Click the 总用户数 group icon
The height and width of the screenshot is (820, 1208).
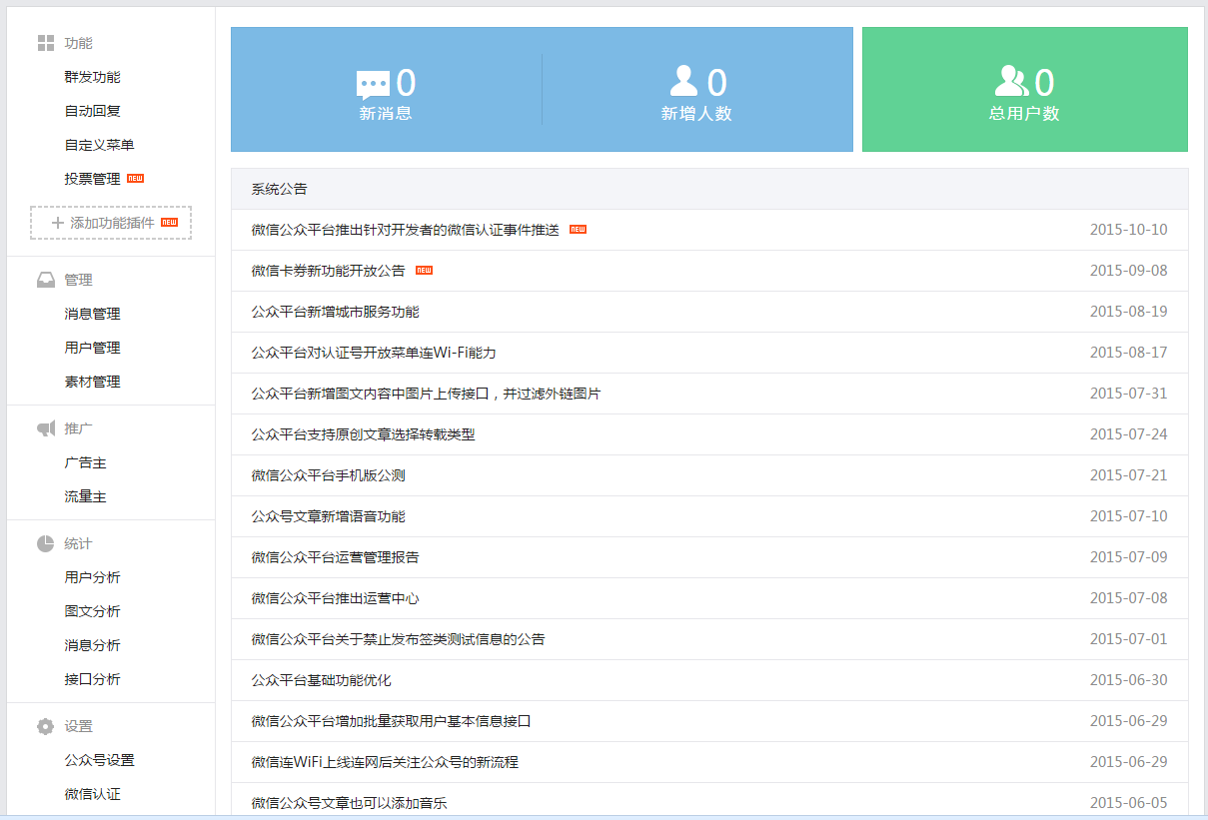pos(1011,80)
